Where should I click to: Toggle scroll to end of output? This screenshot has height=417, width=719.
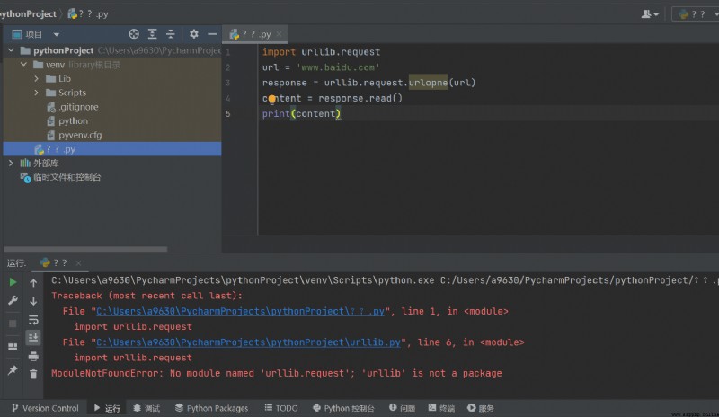(33, 338)
